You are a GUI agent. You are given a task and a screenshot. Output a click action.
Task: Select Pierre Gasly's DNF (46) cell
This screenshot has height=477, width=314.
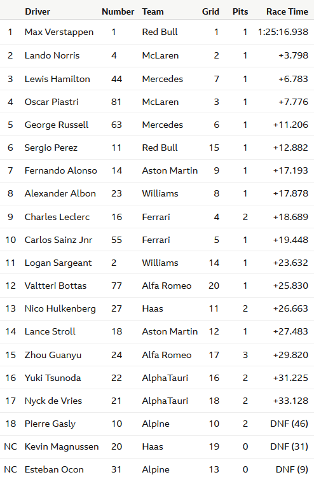pos(289,424)
